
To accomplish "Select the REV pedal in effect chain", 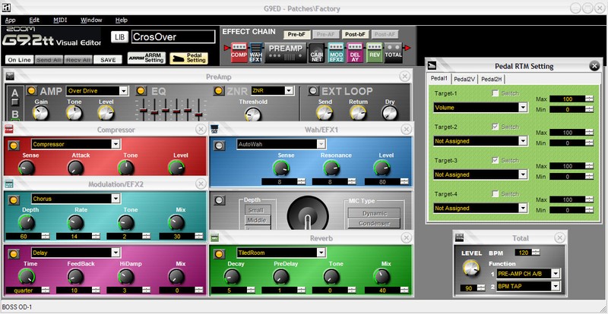I will click(x=374, y=52).
